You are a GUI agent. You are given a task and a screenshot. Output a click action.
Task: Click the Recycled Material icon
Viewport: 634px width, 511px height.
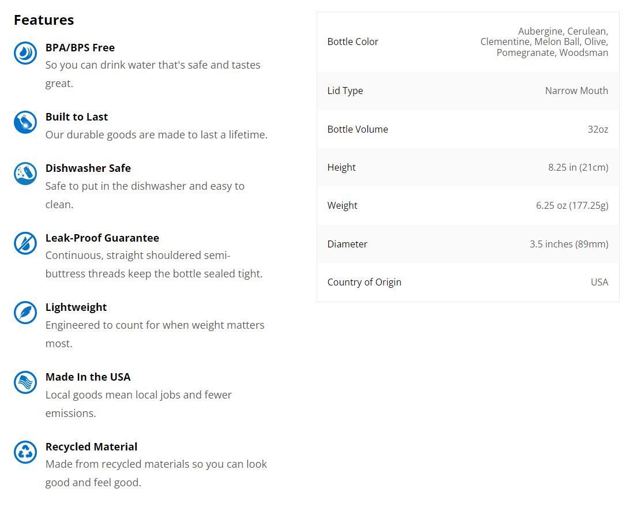pyautogui.click(x=25, y=452)
